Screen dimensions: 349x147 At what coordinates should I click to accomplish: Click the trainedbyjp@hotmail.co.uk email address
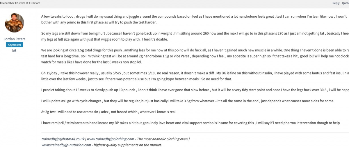point(63,139)
